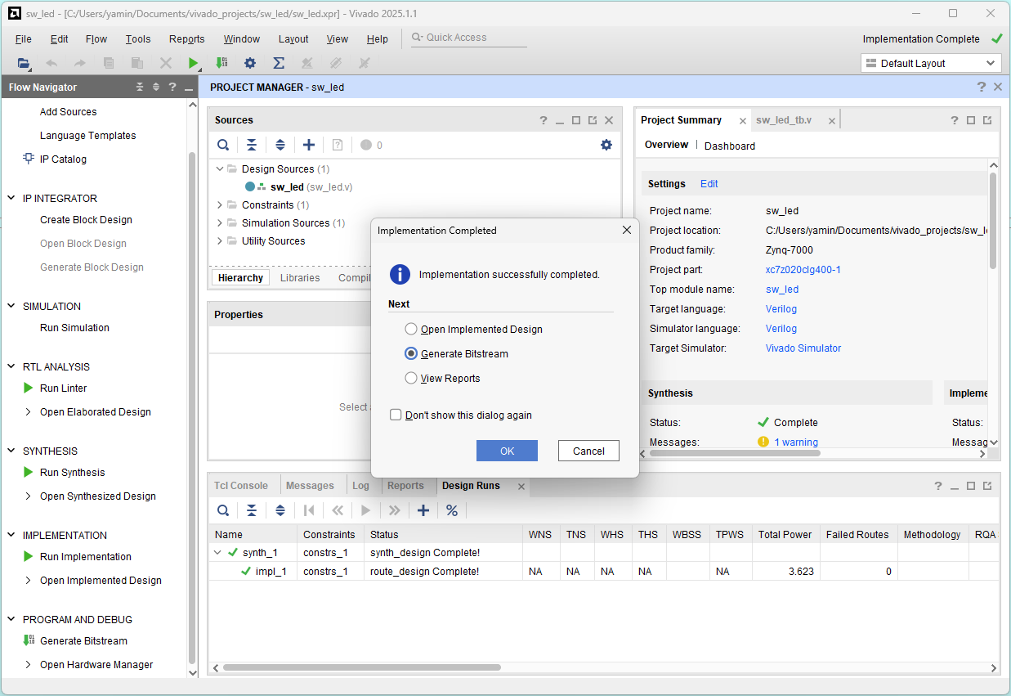Viewport: 1011px width, 696px height.
Task: Open Settings gear in main toolbar
Action: click(250, 63)
